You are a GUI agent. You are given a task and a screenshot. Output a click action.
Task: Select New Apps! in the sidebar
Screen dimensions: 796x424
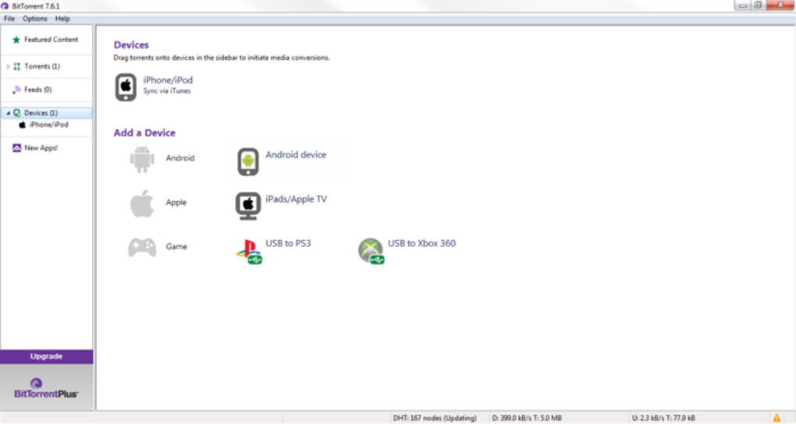pos(41,148)
